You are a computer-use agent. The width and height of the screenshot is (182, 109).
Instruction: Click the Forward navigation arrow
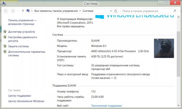13,11
